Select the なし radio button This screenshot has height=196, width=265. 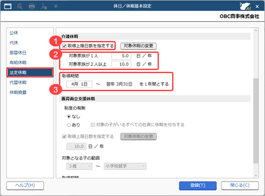69,117
